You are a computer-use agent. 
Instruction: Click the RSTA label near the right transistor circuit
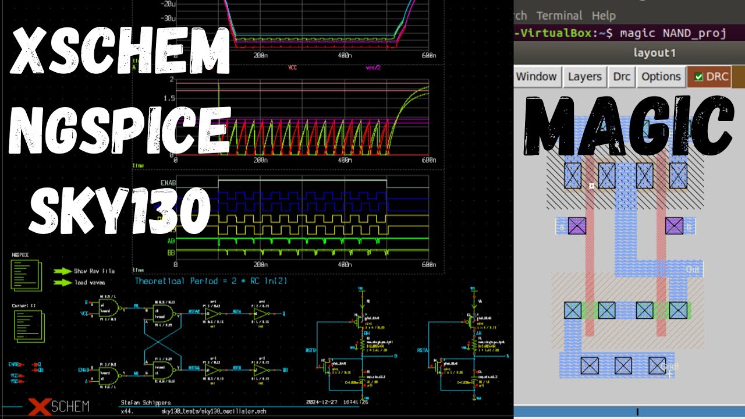click(x=423, y=350)
